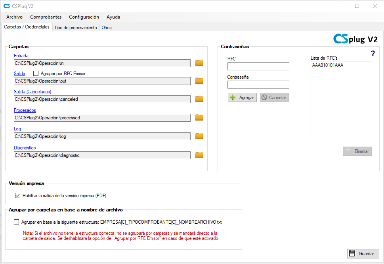Click the Agregar button
This screenshot has width=384, height=264.
click(x=242, y=98)
